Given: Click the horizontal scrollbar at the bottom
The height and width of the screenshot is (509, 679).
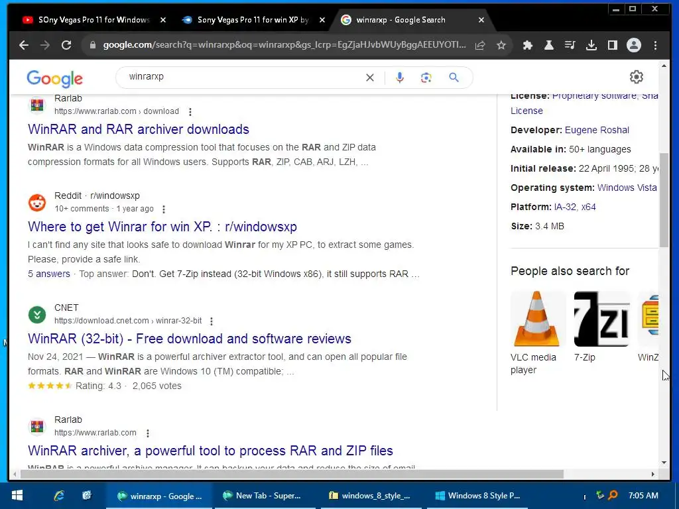Looking at the screenshot, I should pos(292,475).
